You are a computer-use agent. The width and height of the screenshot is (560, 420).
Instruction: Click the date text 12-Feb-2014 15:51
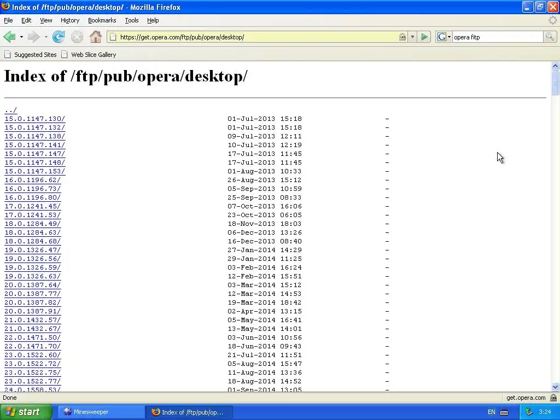coord(265,276)
